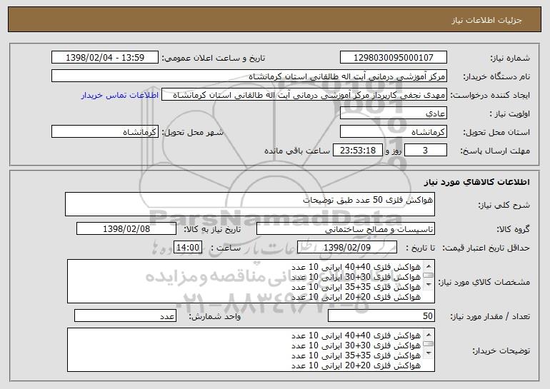Screen dimensions: 550x389
Task: Select the delivery province field کرمانشاه
Action: click(x=393, y=132)
